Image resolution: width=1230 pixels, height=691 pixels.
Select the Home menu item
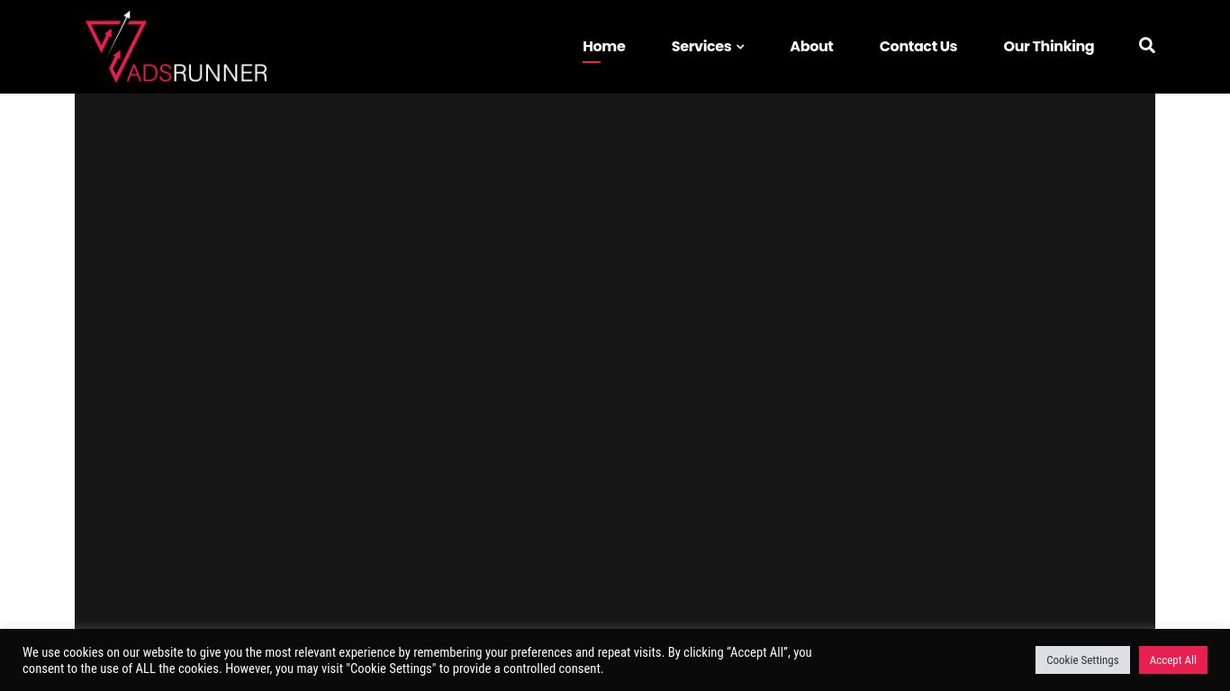coord(603,46)
